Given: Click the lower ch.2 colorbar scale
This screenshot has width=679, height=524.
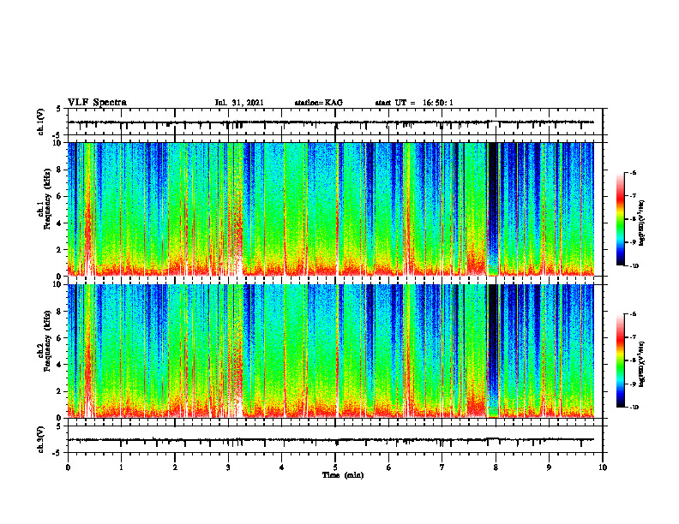Looking at the screenshot, I should (621, 360).
